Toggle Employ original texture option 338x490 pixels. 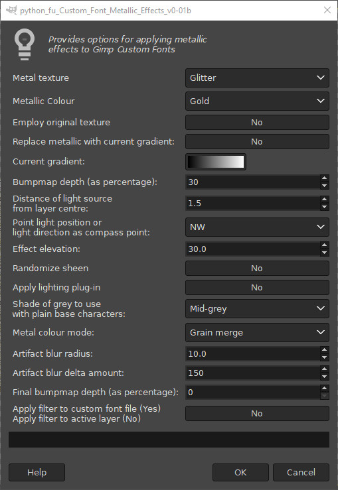pos(257,122)
